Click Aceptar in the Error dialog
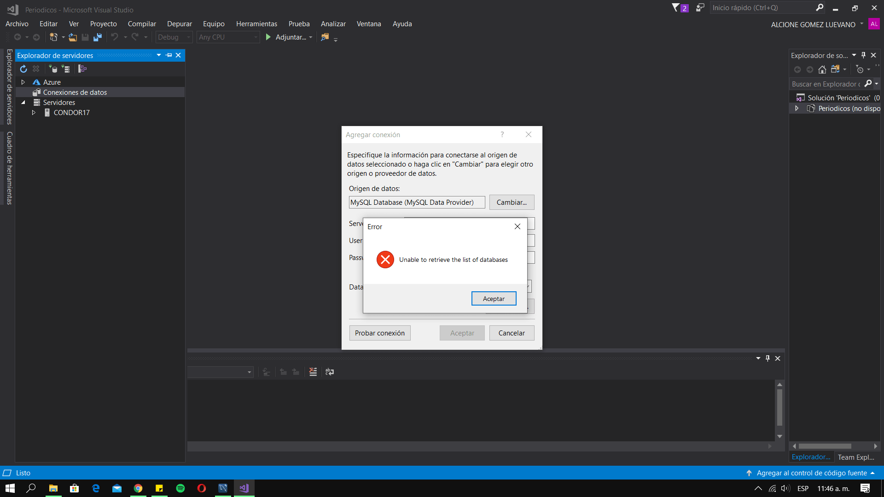884x497 pixels. click(x=494, y=299)
